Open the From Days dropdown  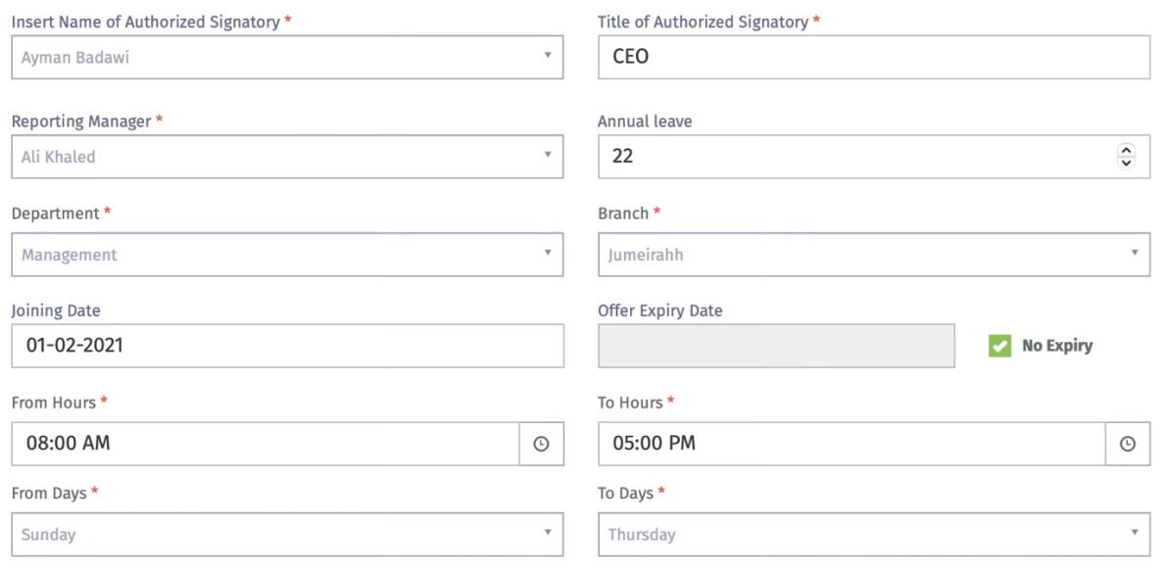287,535
